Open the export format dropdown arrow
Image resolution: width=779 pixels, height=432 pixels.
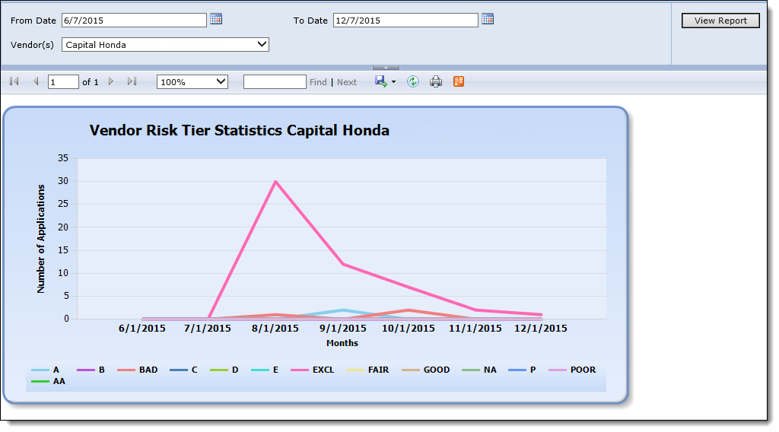coord(393,82)
